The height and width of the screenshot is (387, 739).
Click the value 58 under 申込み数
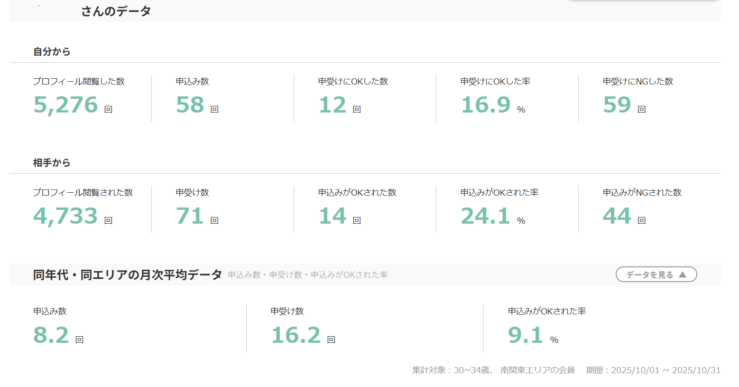coord(190,105)
